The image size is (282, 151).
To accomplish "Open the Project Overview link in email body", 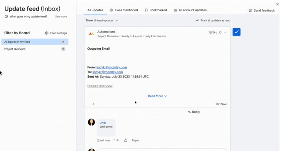I will click(x=100, y=86).
